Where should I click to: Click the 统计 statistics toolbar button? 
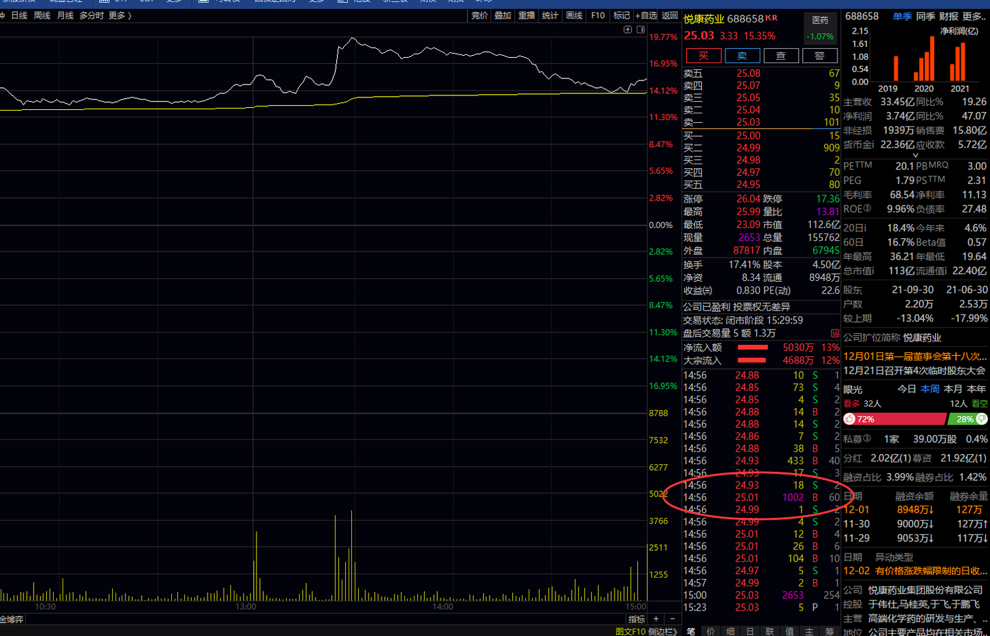tap(550, 15)
